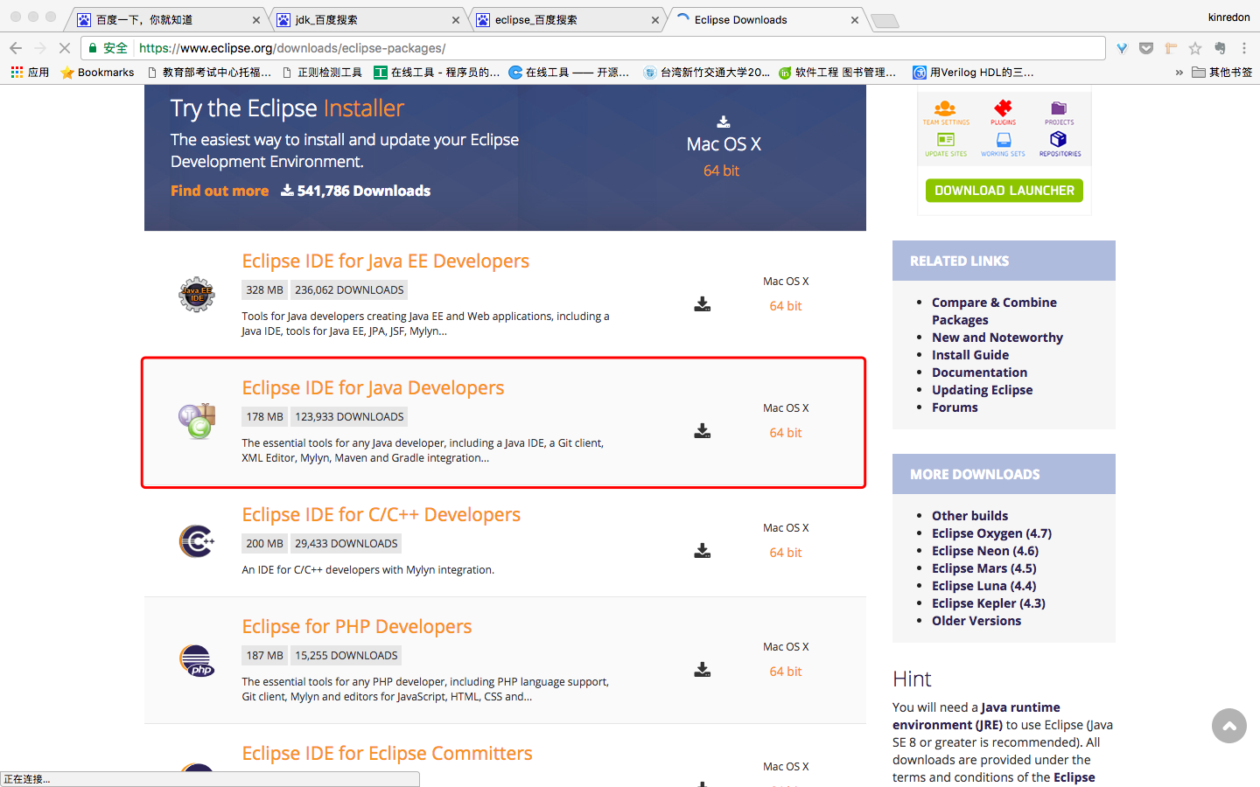This screenshot has height=787, width=1260.
Task: Open a new tab with the new tab button
Action: point(885,21)
